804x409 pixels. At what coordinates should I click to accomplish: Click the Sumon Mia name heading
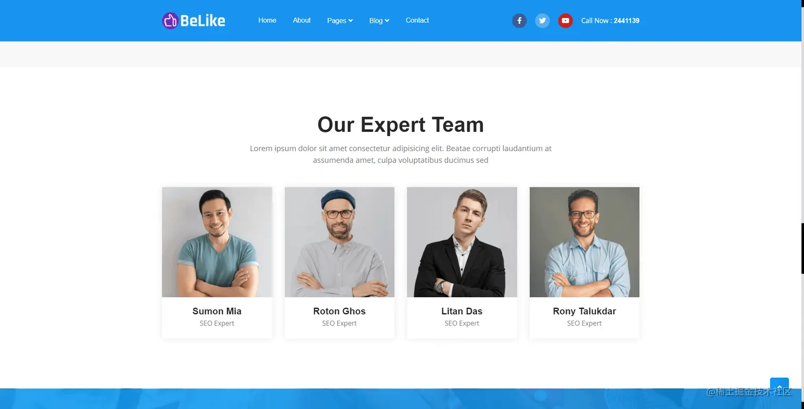pos(217,311)
